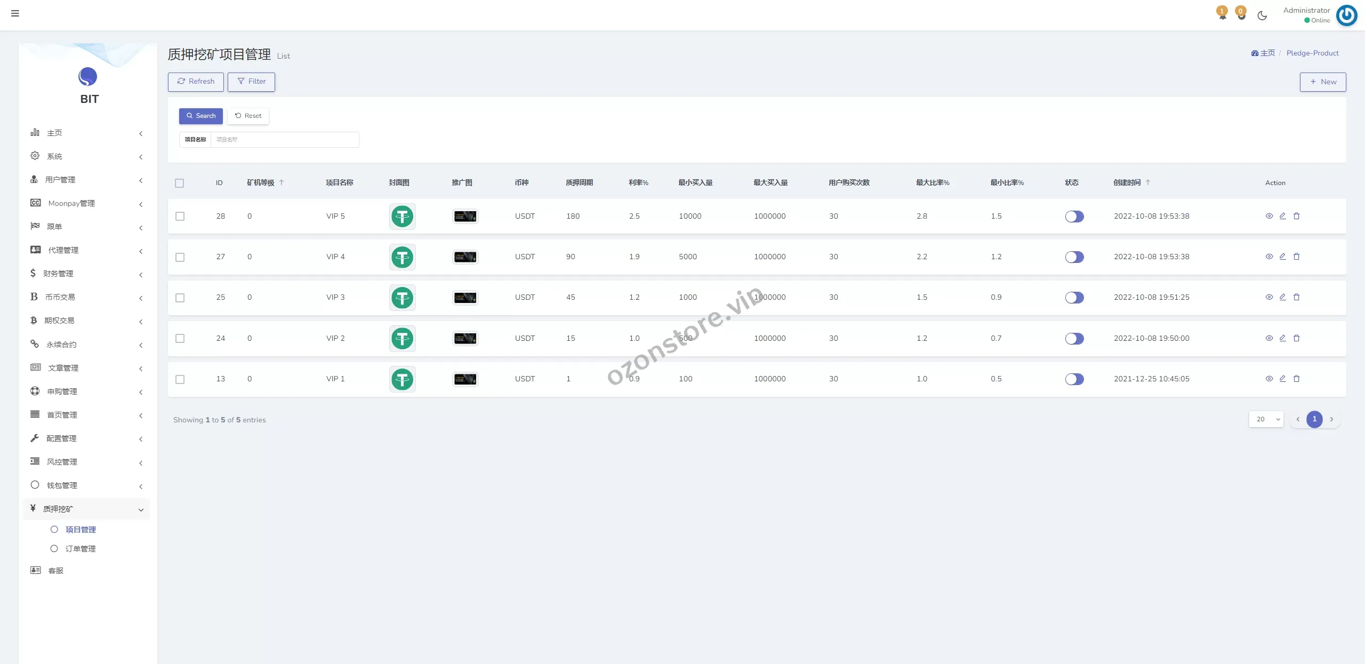Click trash icon for VIP 1 row
The height and width of the screenshot is (664, 1365).
click(x=1296, y=379)
